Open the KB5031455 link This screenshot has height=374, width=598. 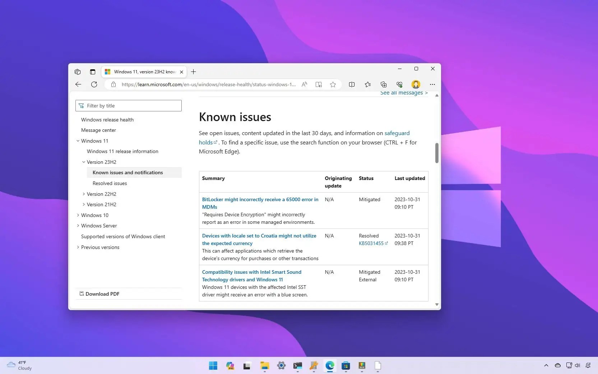(x=371, y=243)
